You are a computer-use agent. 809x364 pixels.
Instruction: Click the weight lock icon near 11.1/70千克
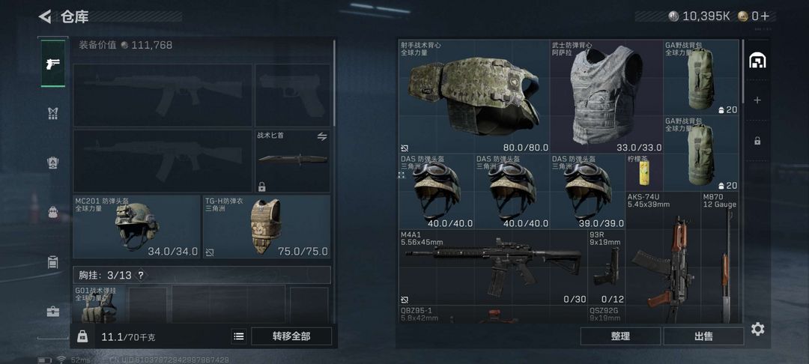(82, 336)
